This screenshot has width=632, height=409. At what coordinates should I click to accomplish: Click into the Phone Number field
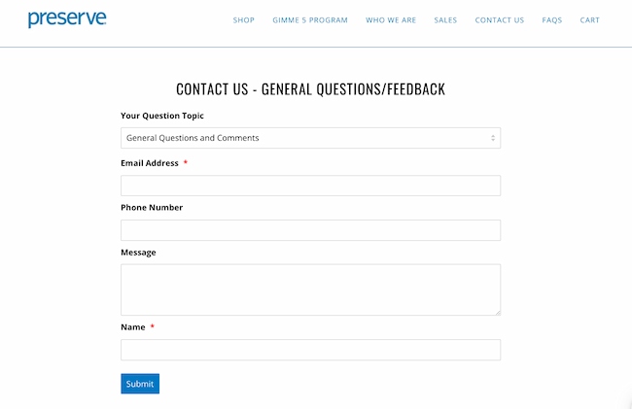310,230
